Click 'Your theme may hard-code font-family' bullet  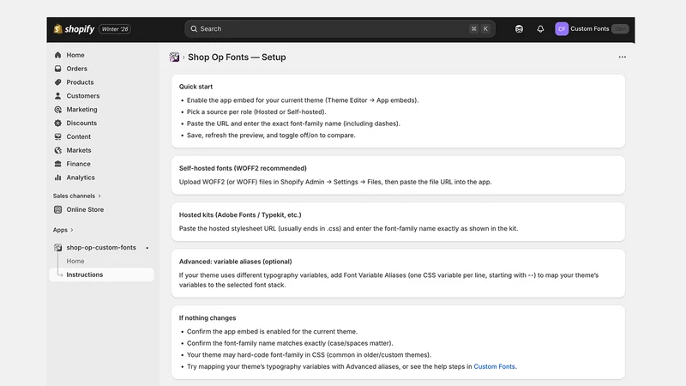(309, 355)
